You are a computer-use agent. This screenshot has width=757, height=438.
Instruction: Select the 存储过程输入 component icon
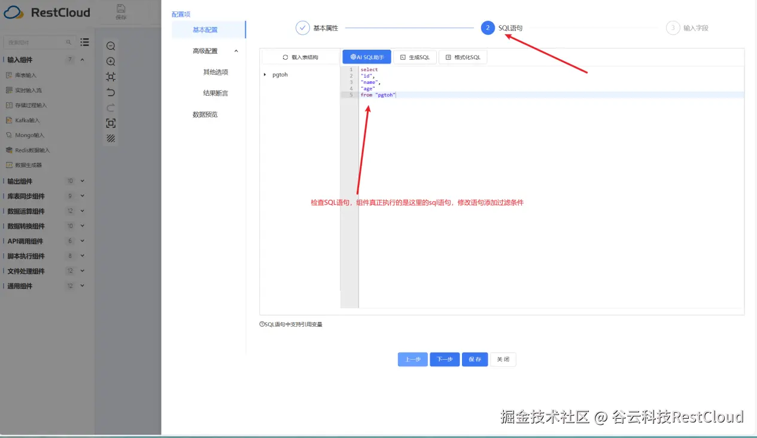(9, 105)
